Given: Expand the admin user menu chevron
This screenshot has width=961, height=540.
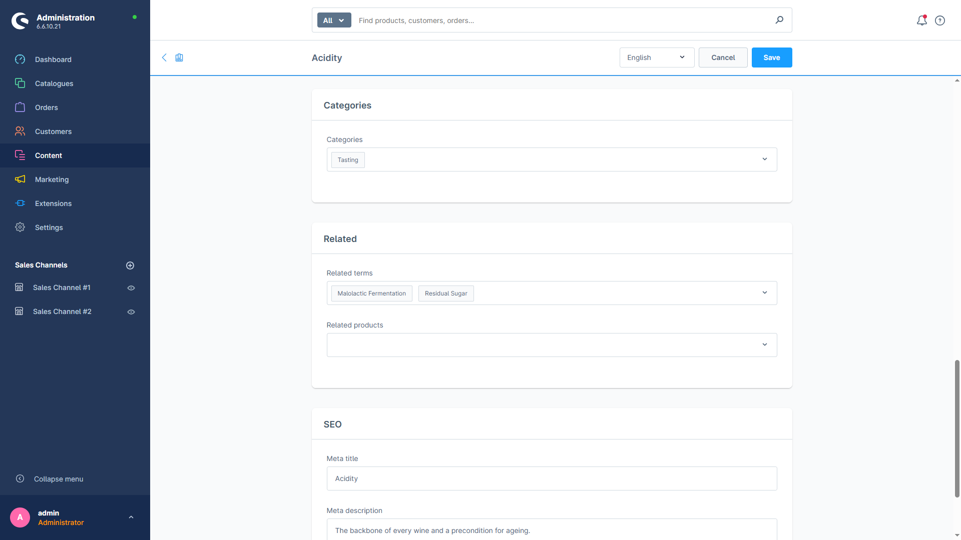Looking at the screenshot, I should coord(131,517).
